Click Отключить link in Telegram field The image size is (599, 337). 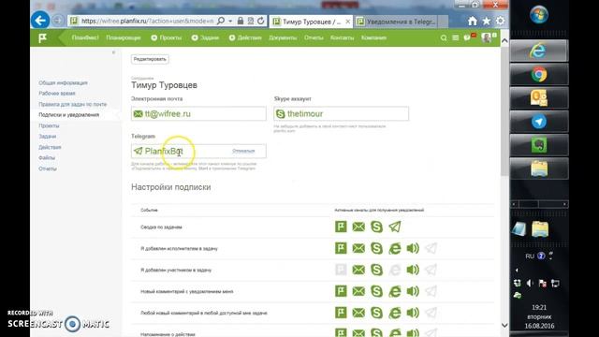click(x=243, y=151)
